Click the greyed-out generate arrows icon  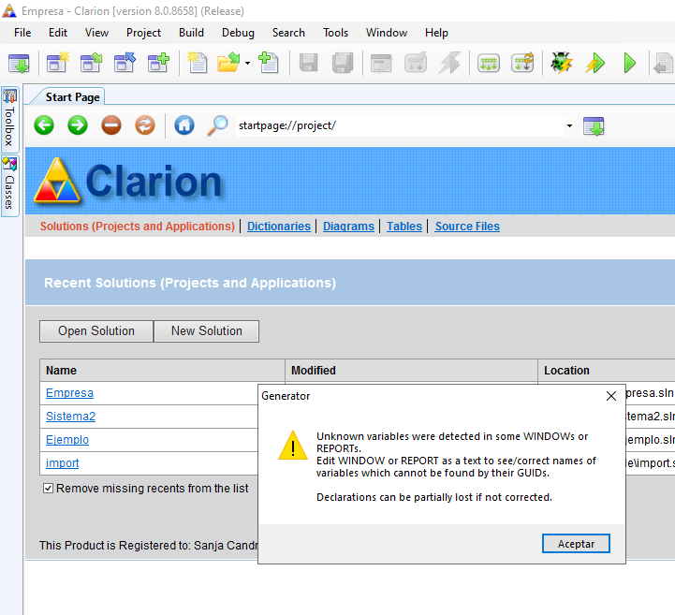[416, 63]
